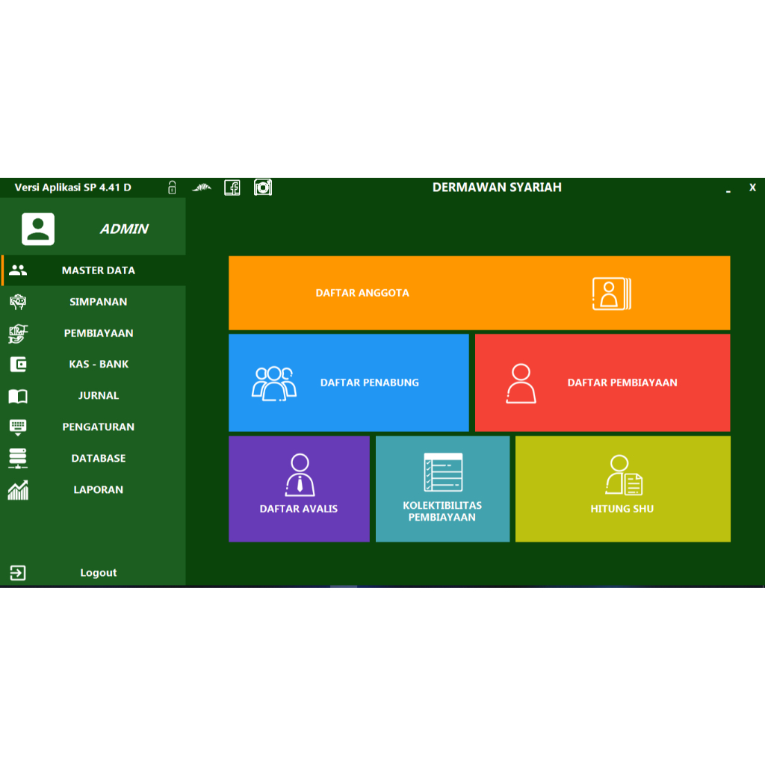Go to KAS - BANK menu

[x=93, y=365]
